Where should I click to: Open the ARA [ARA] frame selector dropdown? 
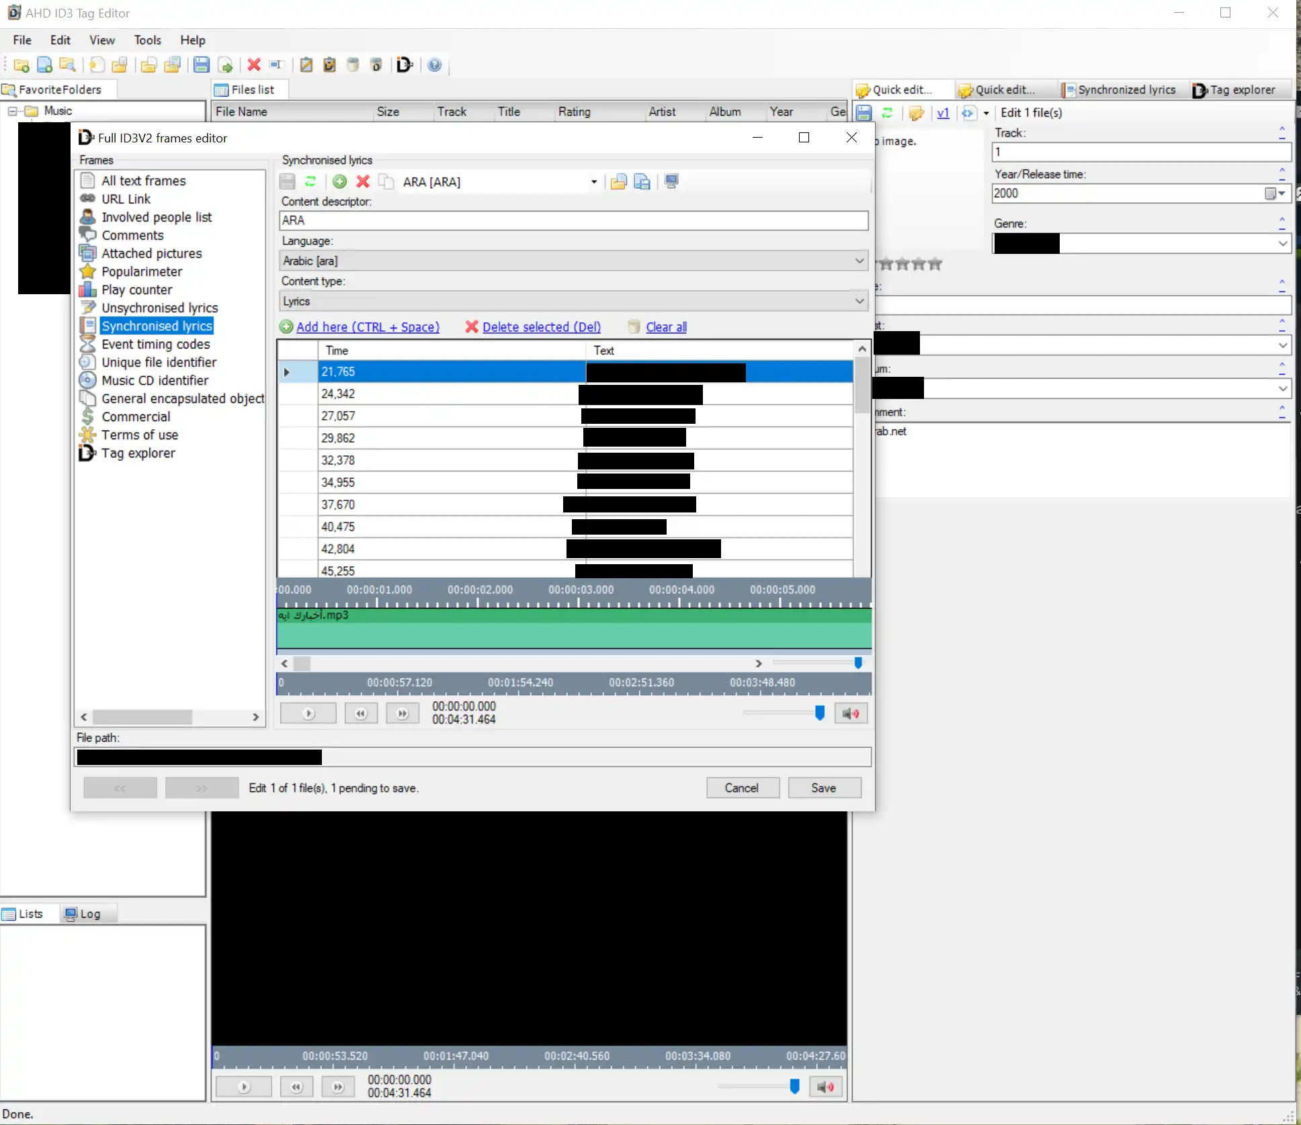(x=593, y=182)
